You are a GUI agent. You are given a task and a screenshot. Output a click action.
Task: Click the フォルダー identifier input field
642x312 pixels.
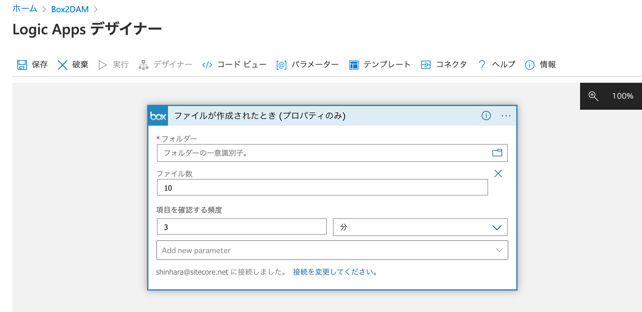[332, 153]
